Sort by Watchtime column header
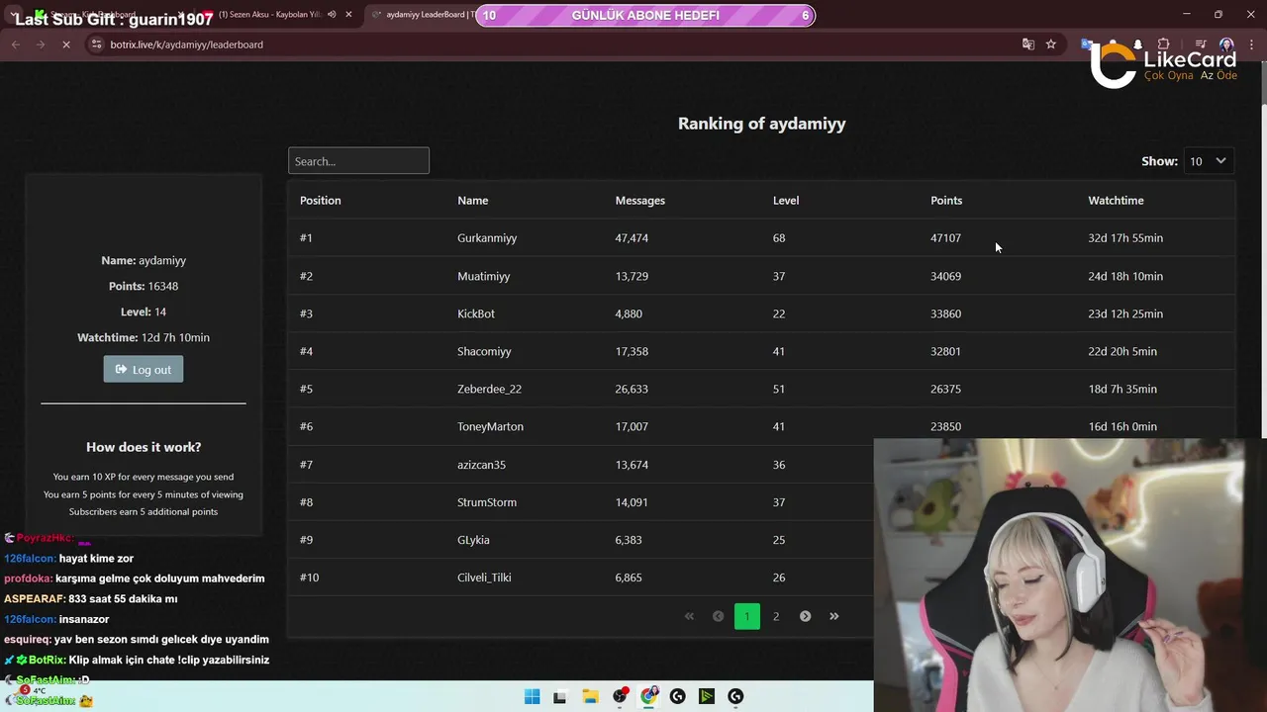Image resolution: width=1267 pixels, height=712 pixels. (1116, 200)
